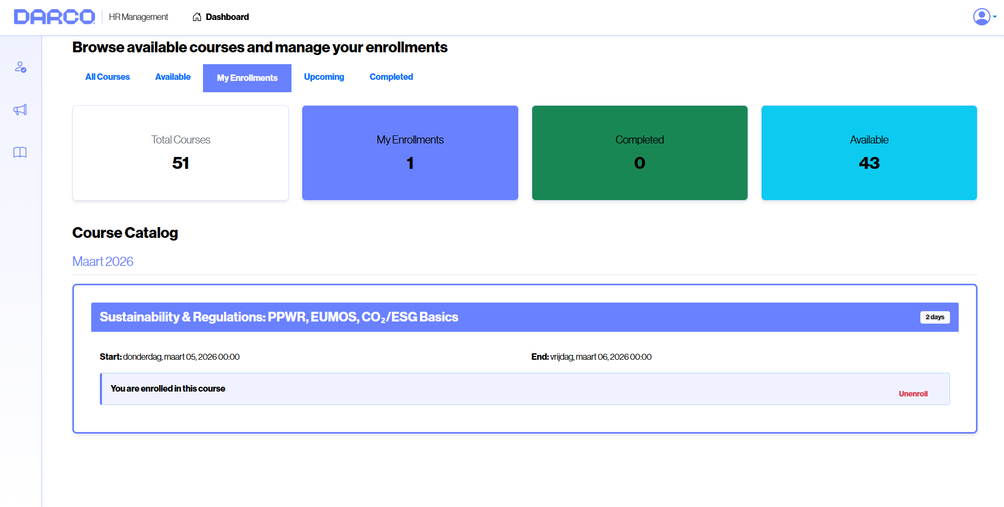Unenroll from the Sustainability course
Viewport: 1004px width, 507px height.
(x=913, y=394)
